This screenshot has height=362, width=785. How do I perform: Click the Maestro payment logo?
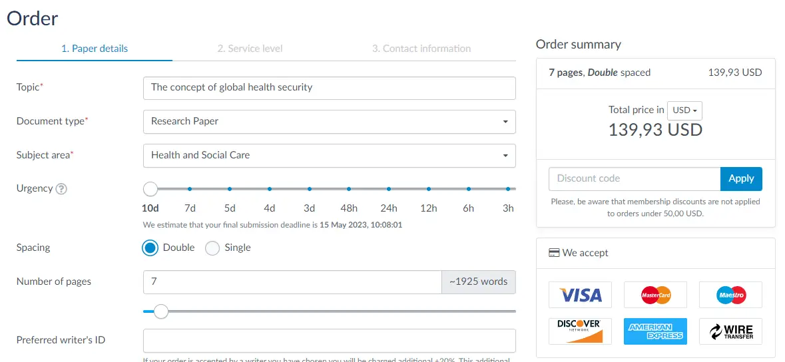[730, 294]
